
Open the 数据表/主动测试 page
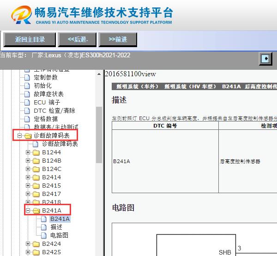(56, 127)
